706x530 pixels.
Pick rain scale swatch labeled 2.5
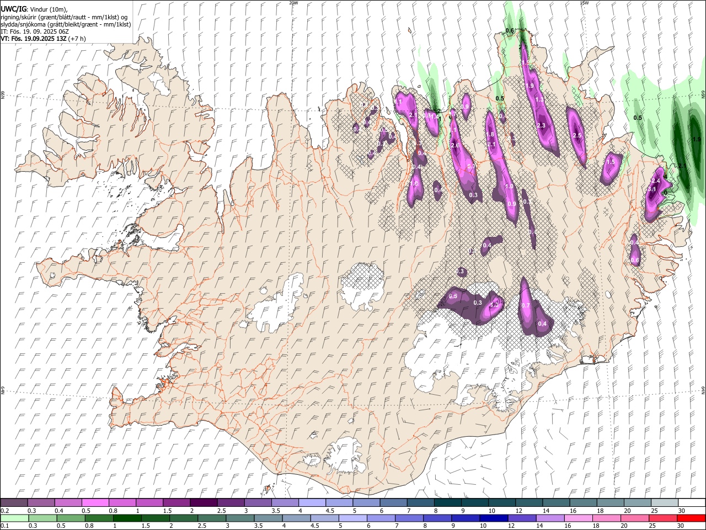212,518
